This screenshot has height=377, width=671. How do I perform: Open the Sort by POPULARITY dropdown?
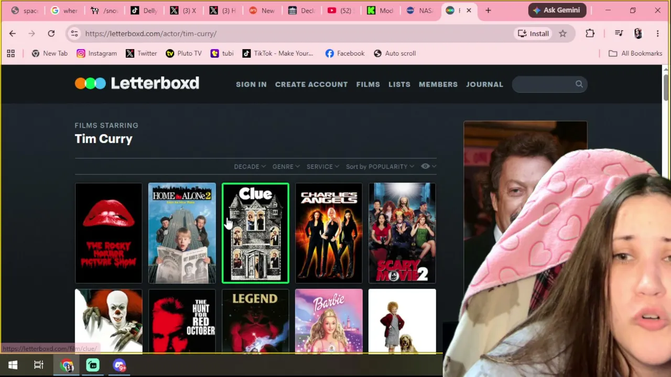(380, 167)
